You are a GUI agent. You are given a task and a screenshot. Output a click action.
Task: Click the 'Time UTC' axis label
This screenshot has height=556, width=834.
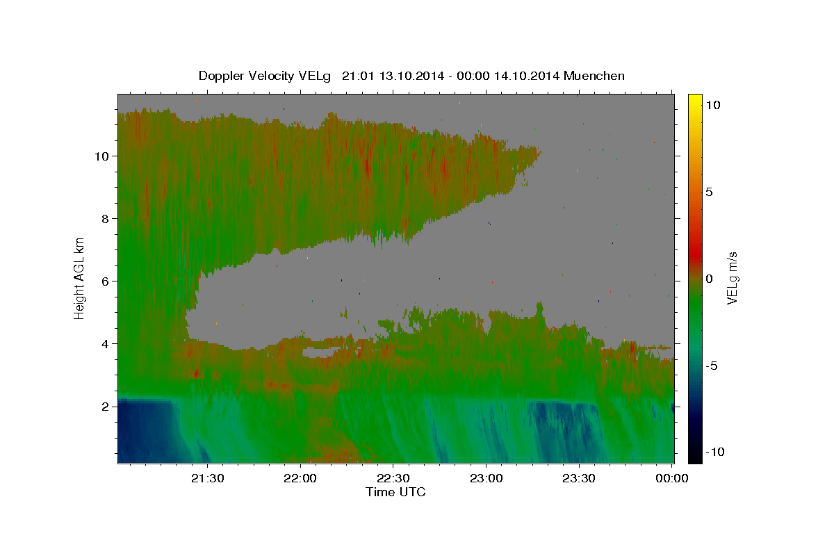point(395,492)
